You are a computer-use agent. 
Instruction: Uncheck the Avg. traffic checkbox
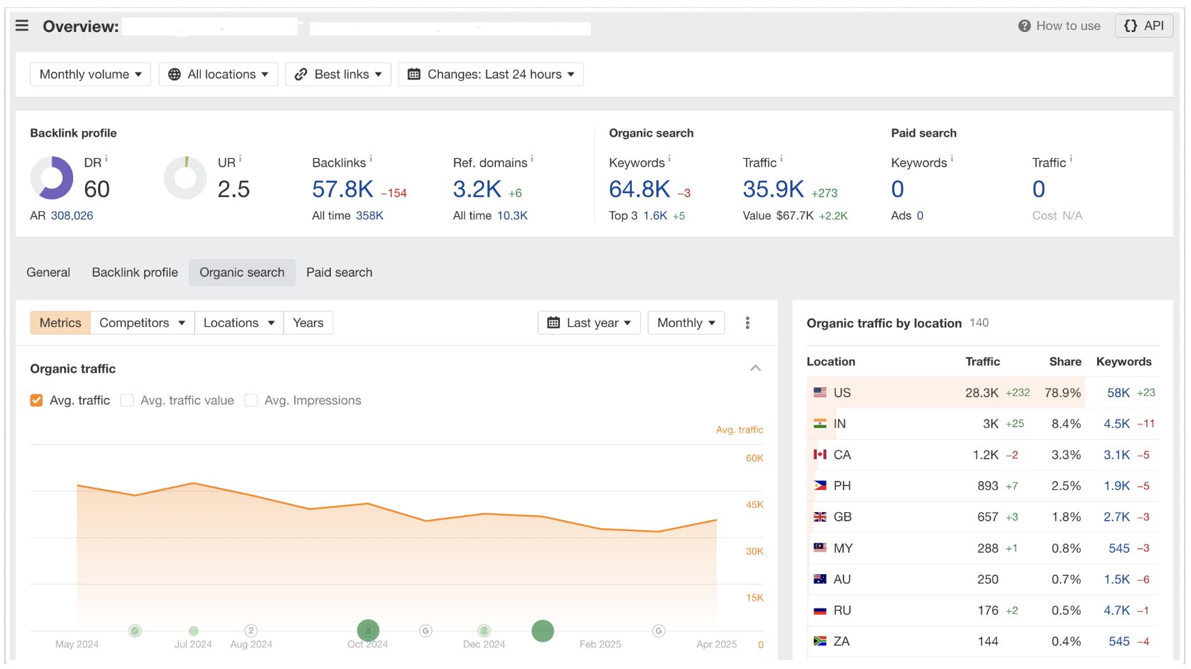click(x=37, y=401)
